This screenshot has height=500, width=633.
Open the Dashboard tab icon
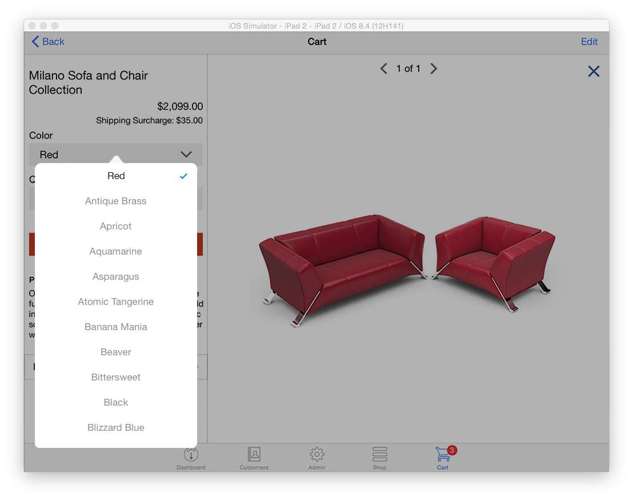click(191, 454)
